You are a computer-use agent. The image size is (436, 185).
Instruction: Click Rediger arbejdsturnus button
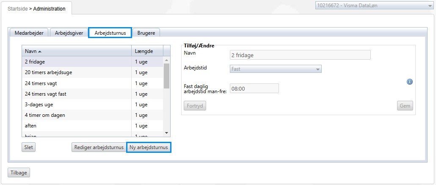click(x=98, y=147)
